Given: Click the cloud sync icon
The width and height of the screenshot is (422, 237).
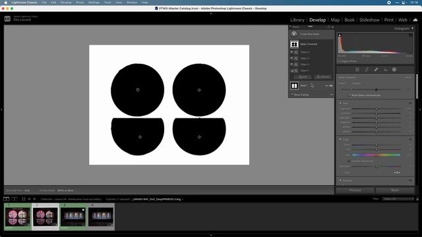Looking at the screenshot, I should click(415, 20).
